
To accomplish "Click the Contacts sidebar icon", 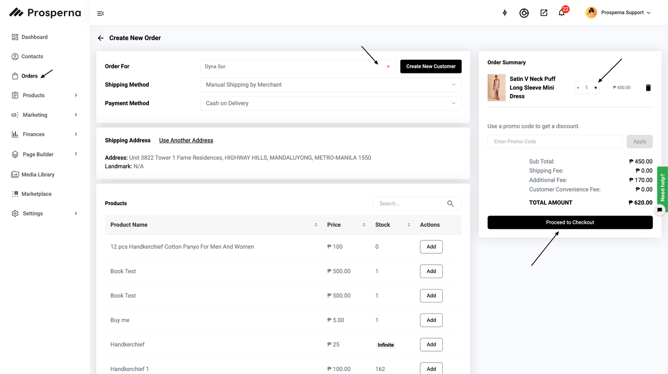I will click(x=15, y=56).
